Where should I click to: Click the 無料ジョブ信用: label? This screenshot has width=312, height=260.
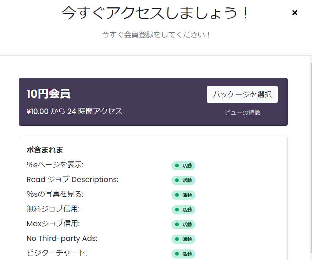coord(53,209)
